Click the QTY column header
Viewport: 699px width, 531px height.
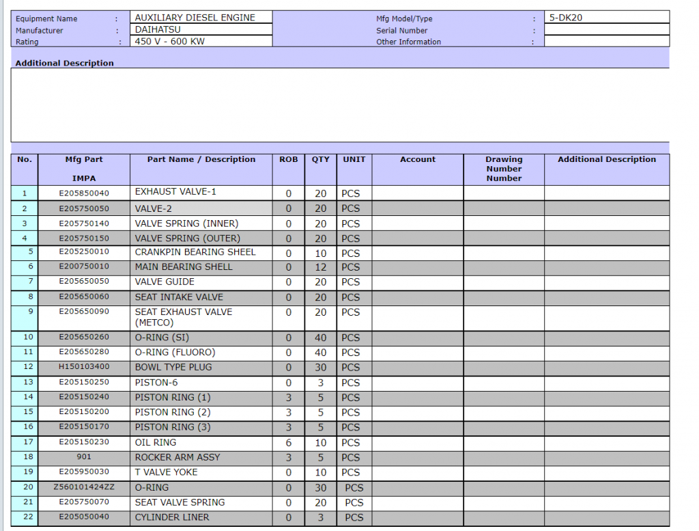coord(321,160)
